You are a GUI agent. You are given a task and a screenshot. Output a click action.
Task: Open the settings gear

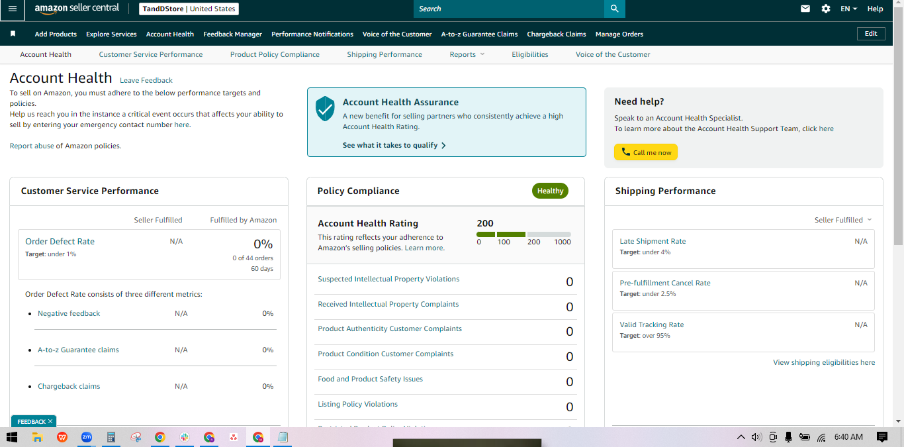826,9
